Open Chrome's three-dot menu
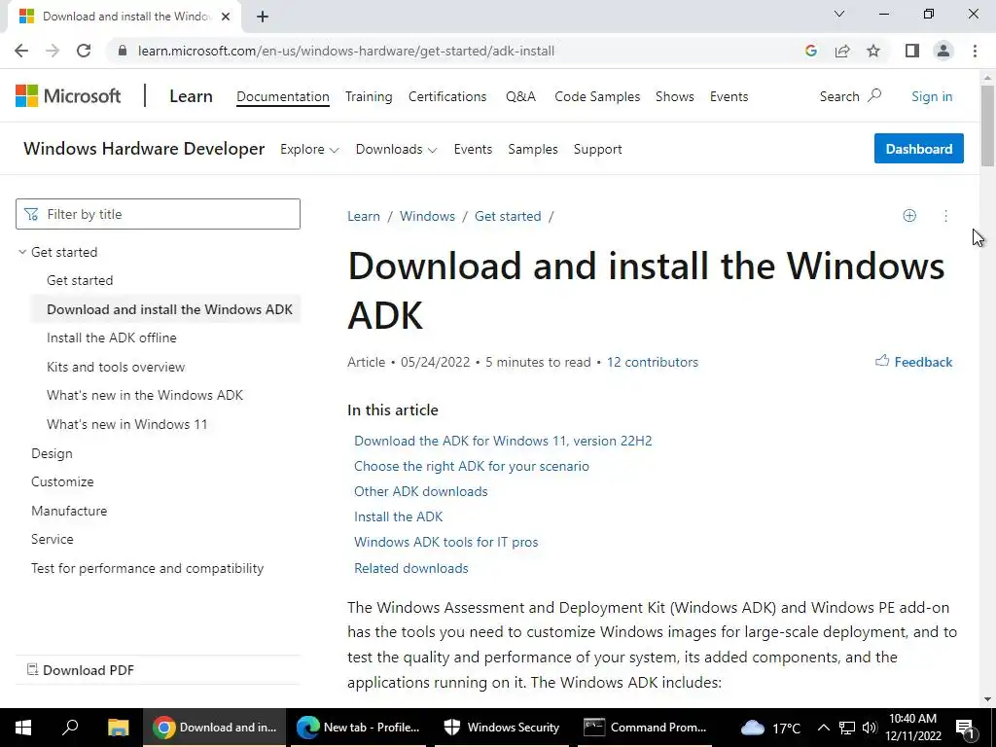The image size is (996, 747). tap(975, 51)
